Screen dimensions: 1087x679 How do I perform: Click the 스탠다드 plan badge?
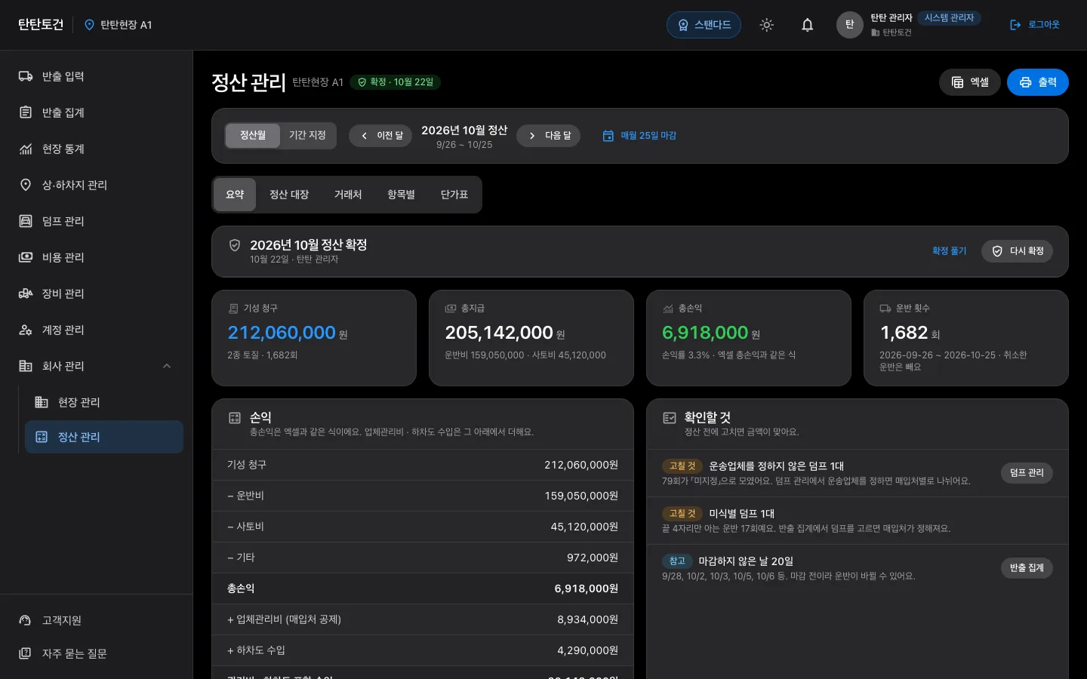pyautogui.click(x=704, y=25)
